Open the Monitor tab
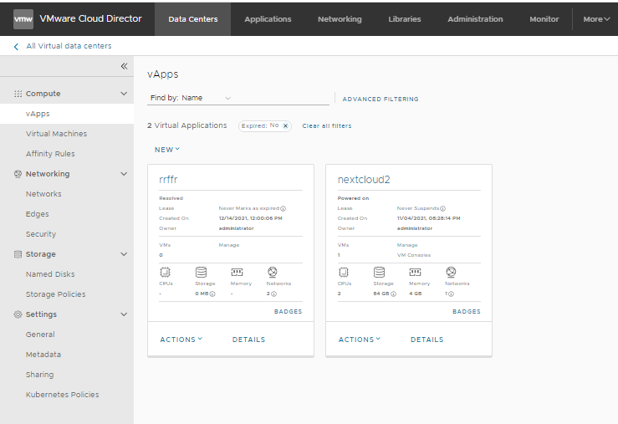Viewport: 618px width, 424px height. [x=544, y=19]
